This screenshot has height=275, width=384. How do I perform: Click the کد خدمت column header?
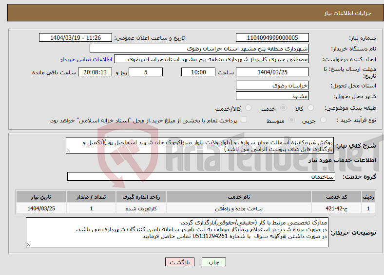pyautogui.click(x=337, y=197)
